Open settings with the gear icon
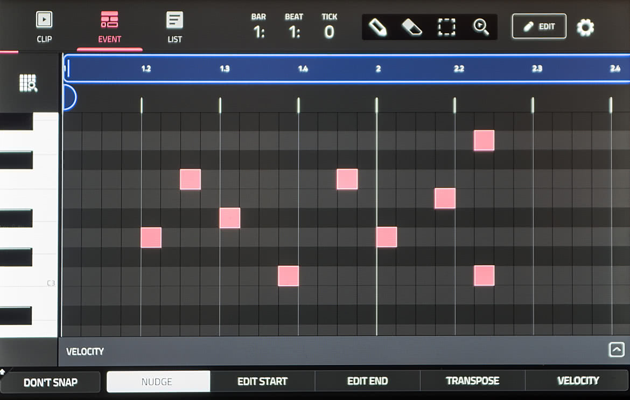The width and height of the screenshot is (630, 400). (585, 27)
